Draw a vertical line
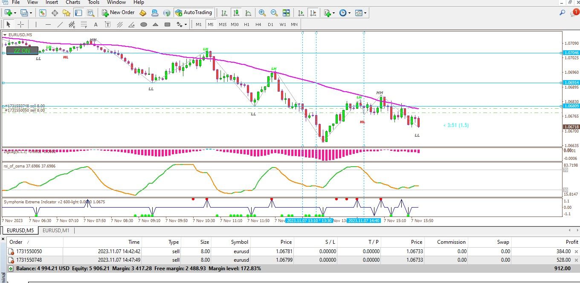The image size is (580, 283). point(36,24)
